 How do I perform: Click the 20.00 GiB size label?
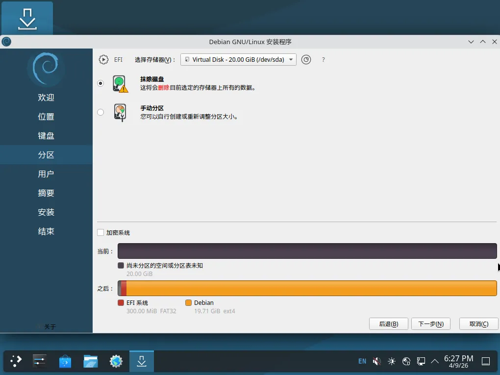pyautogui.click(x=139, y=274)
